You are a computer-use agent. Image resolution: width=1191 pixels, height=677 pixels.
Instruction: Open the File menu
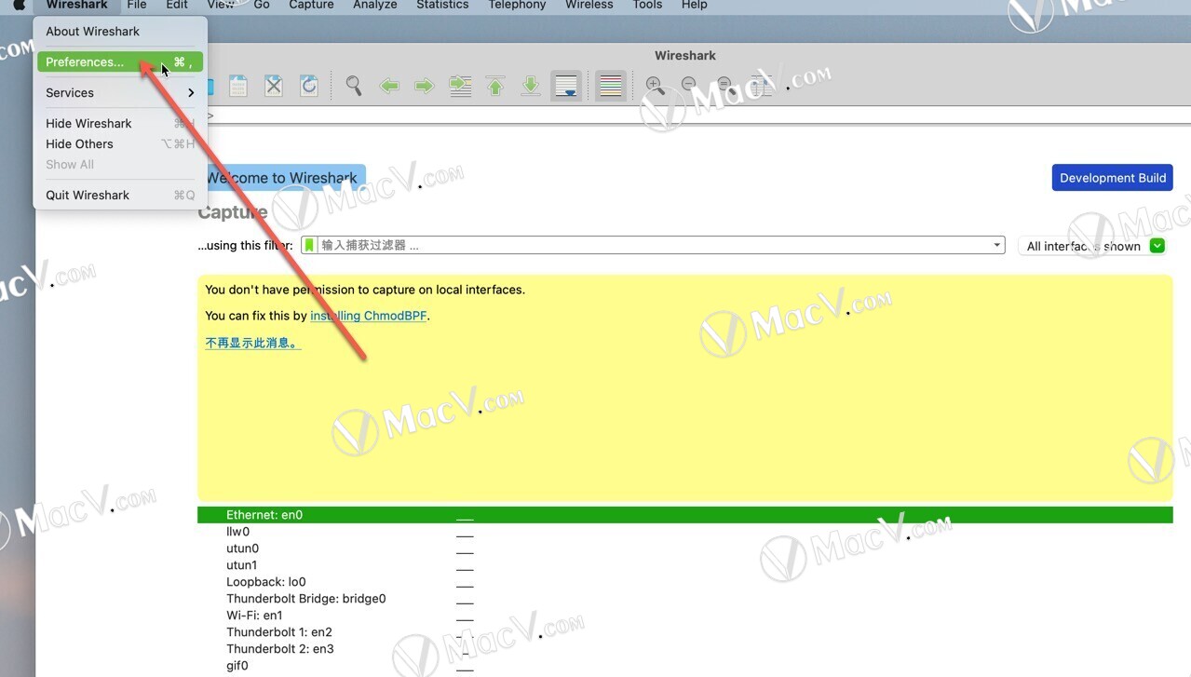click(x=137, y=5)
